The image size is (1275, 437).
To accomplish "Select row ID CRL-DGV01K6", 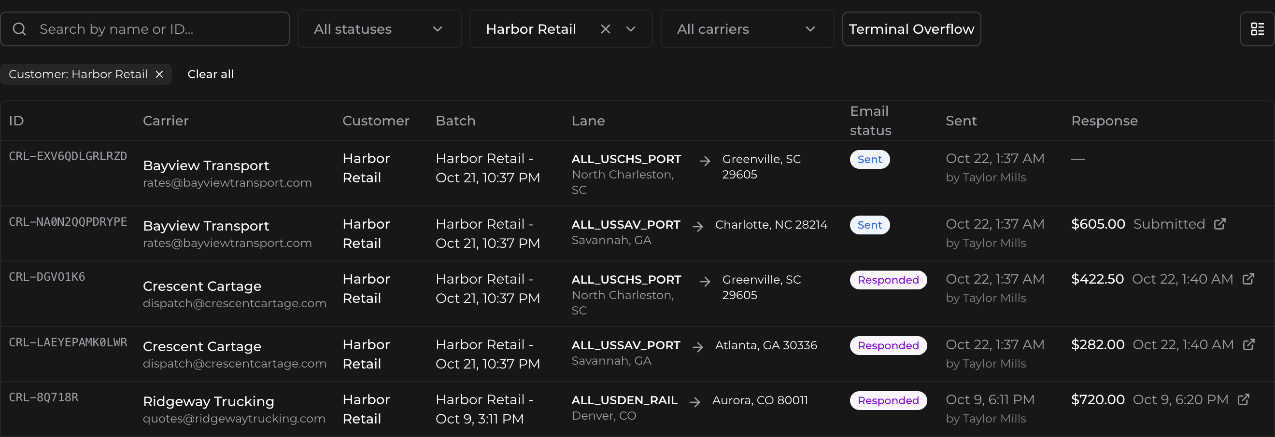I will [x=47, y=277].
